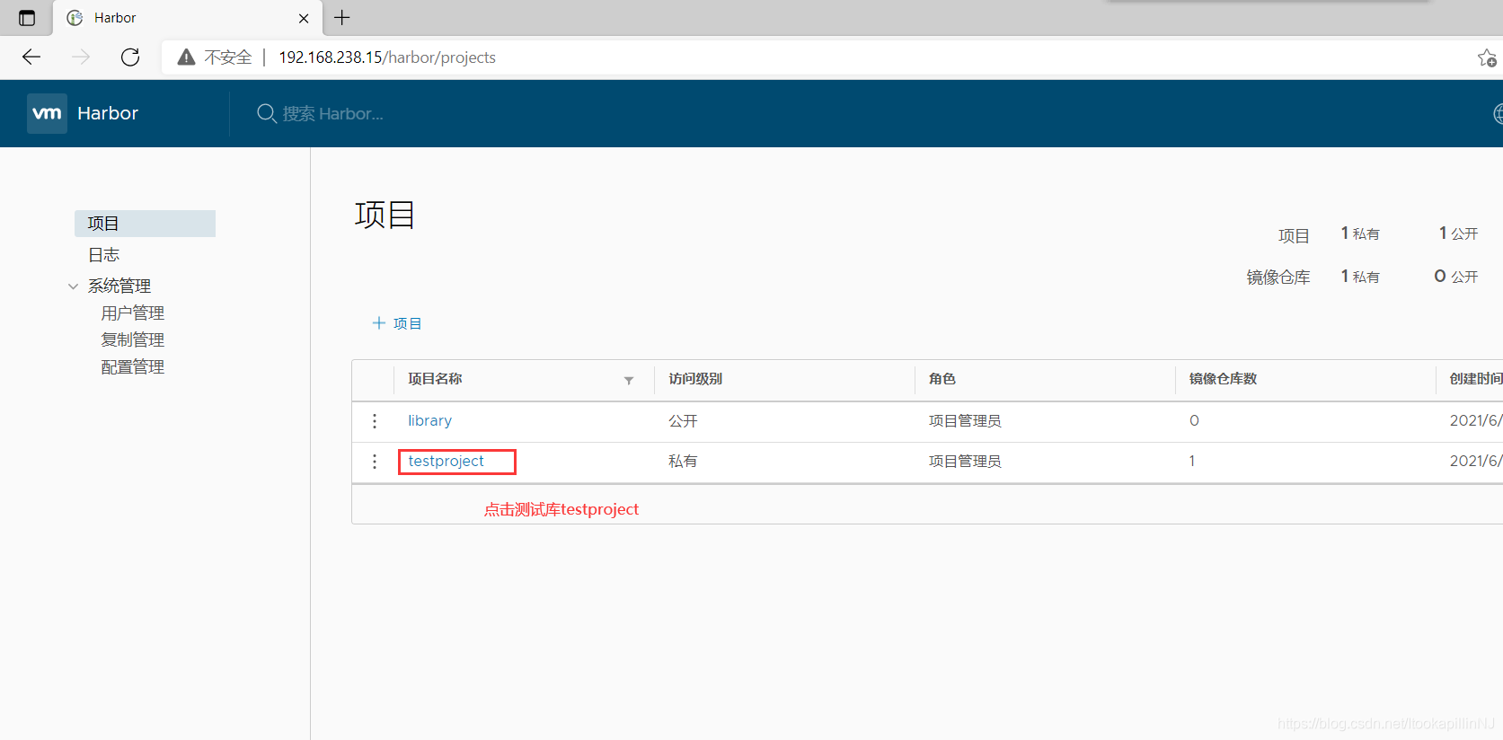Open actions menu for library row

[x=375, y=421]
